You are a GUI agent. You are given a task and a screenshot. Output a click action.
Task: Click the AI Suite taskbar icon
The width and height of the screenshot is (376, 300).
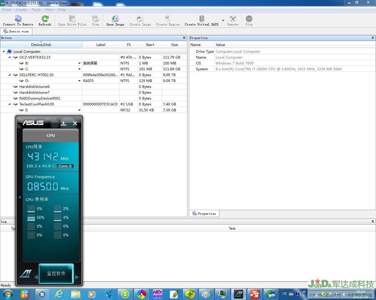click(x=238, y=294)
